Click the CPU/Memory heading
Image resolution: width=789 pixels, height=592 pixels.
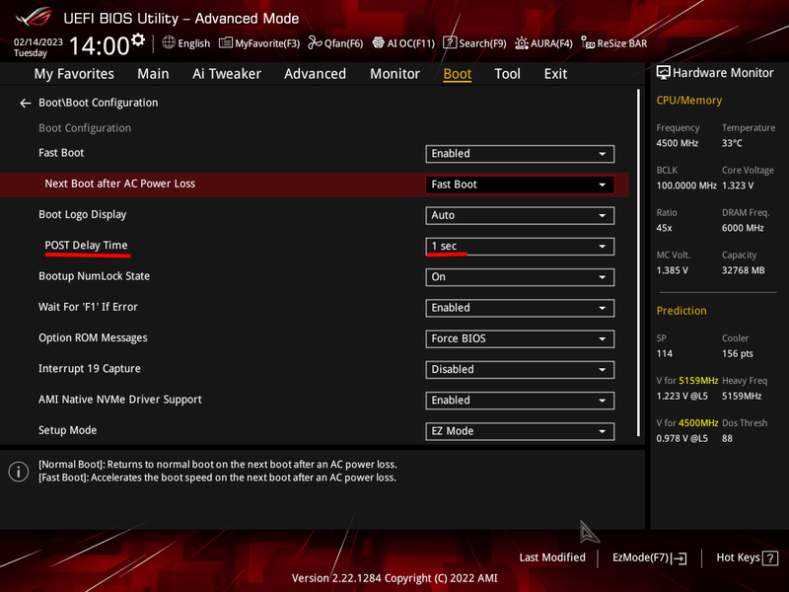[x=688, y=101]
